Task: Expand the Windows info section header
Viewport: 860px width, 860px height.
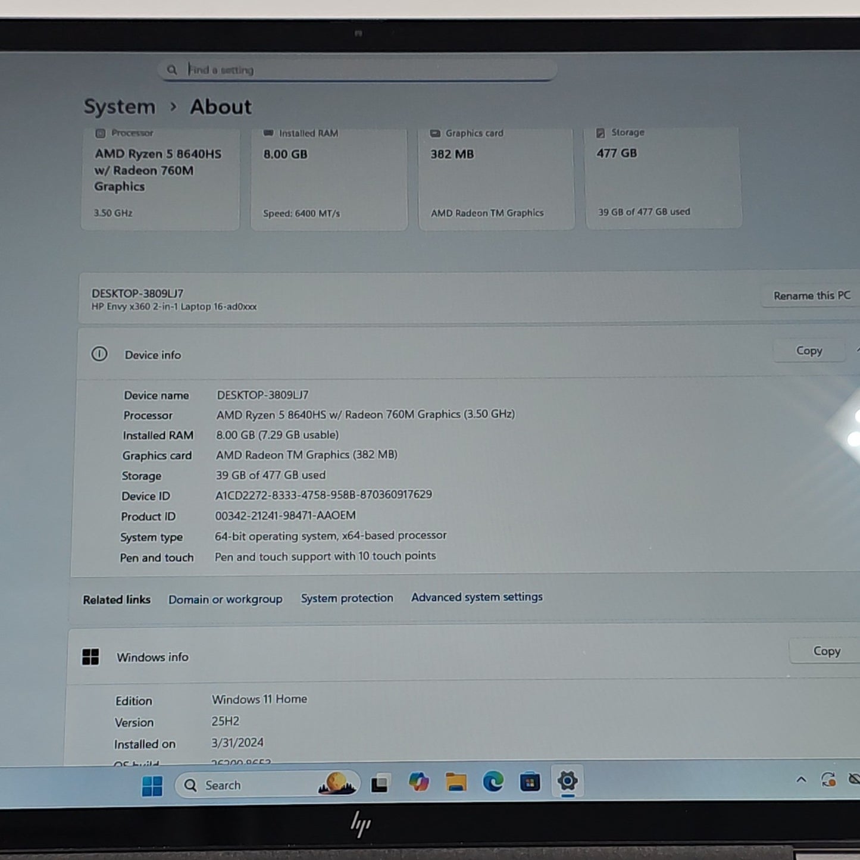Action: coord(464,654)
